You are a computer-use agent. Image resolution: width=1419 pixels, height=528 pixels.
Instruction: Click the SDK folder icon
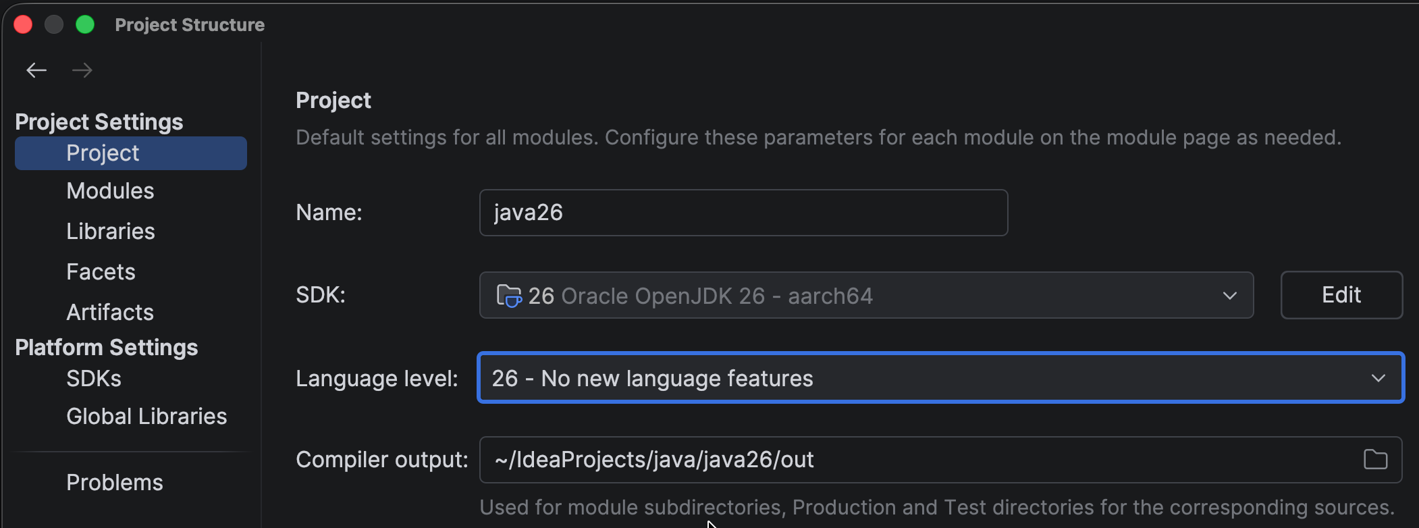point(509,296)
